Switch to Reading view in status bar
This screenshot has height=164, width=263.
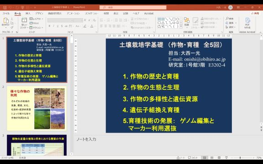point(219,158)
